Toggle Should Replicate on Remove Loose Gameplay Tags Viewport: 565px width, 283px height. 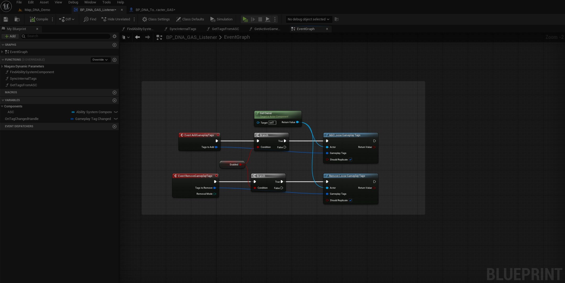350,200
